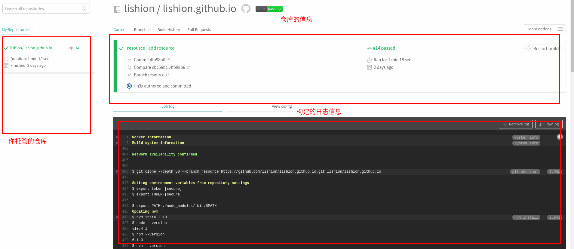Screen dimensions: 574x249
Task: Click the GitHub octocat icon beside the repository name
Action: [x=246, y=9]
